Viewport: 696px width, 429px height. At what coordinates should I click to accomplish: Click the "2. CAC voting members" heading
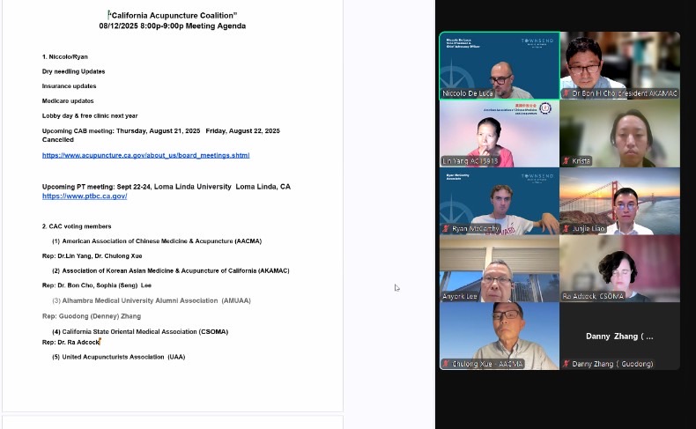77,226
